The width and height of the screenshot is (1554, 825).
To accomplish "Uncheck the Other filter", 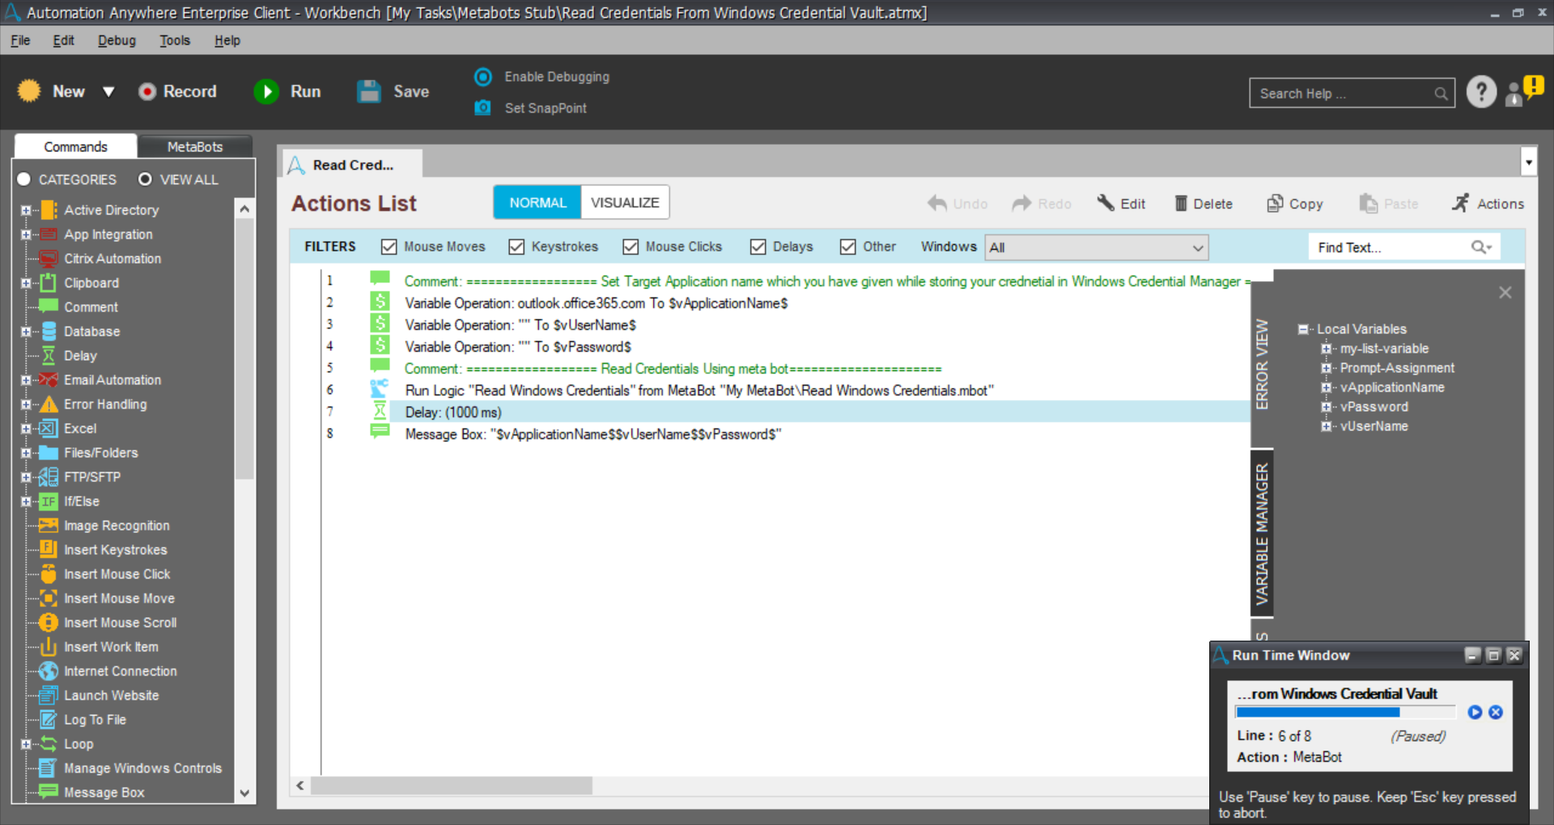I will pos(847,247).
